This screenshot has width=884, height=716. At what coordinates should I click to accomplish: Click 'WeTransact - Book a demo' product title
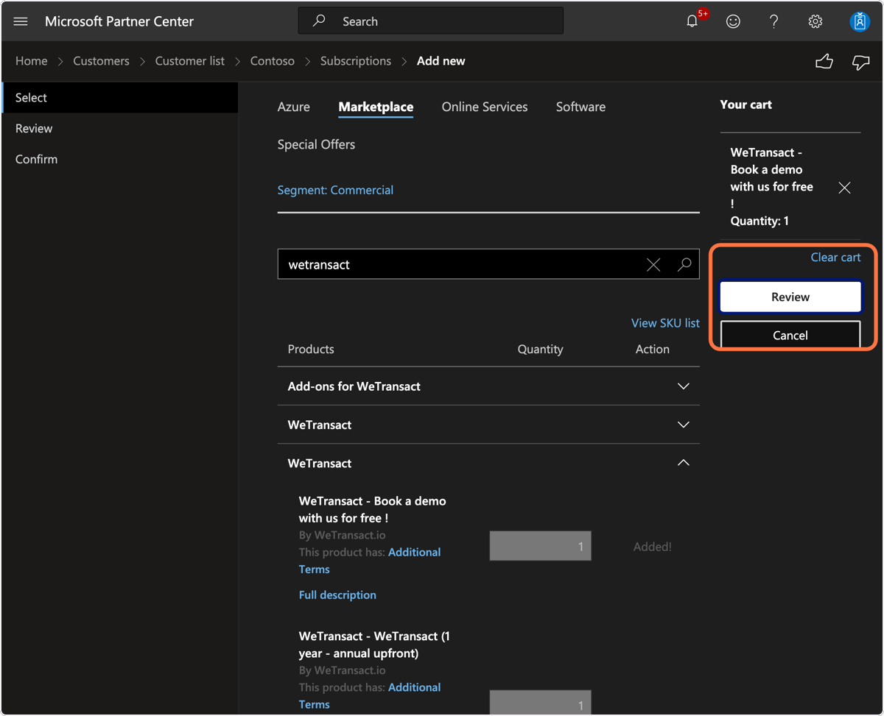point(373,509)
